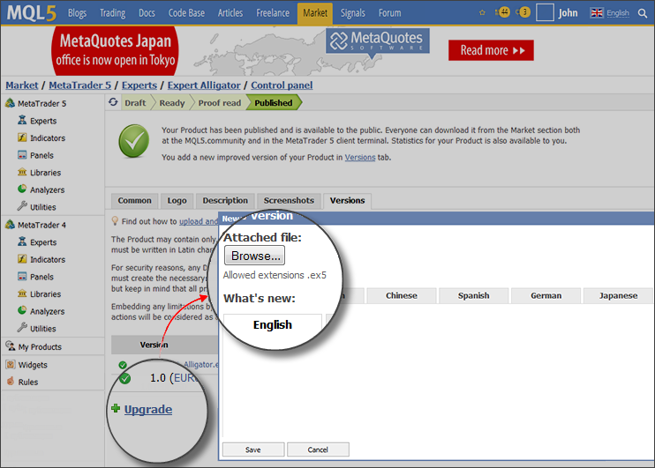The width and height of the screenshot is (655, 468).
Task: Open the notifications badge showing 44
Action: (x=502, y=12)
